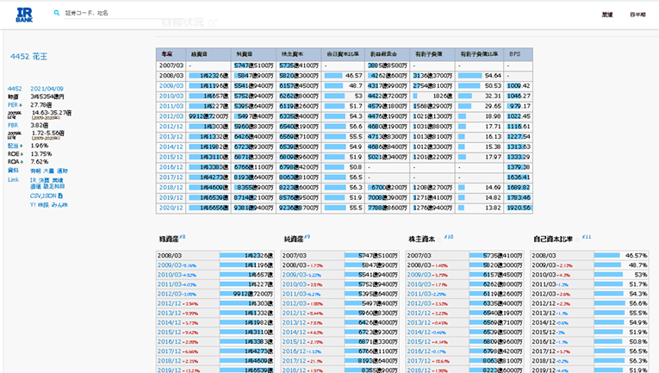Open 2013/12 year link in main table
The width and height of the screenshot is (659, 373).
pyautogui.click(x=171, y=136)
